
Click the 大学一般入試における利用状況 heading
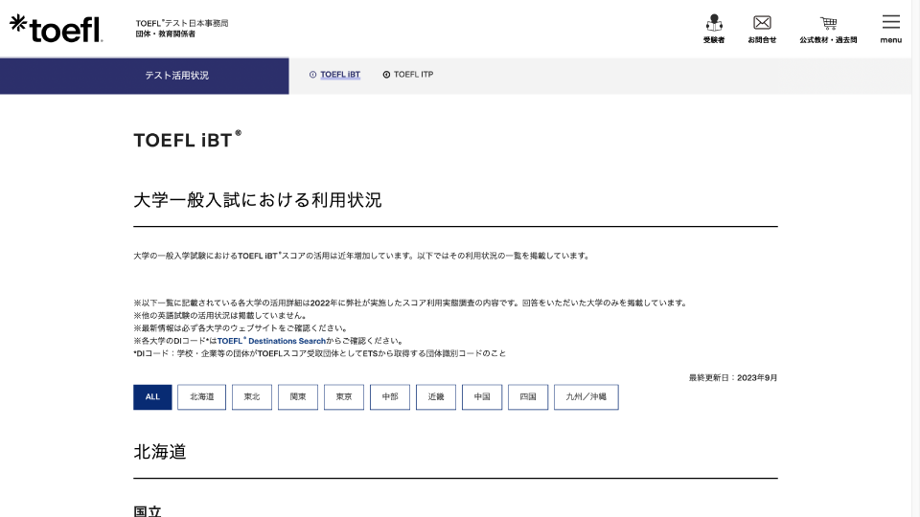point(258,200)
